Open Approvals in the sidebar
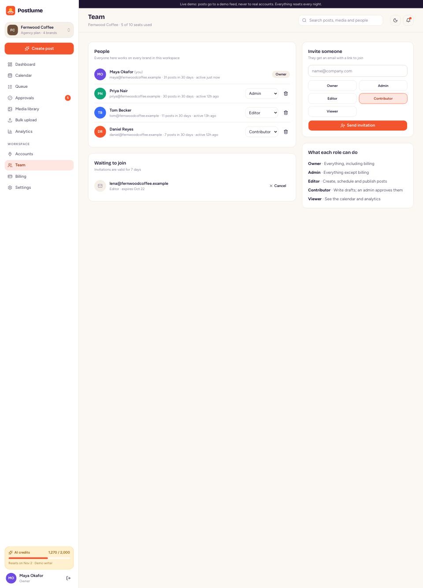 click(39, 98)
